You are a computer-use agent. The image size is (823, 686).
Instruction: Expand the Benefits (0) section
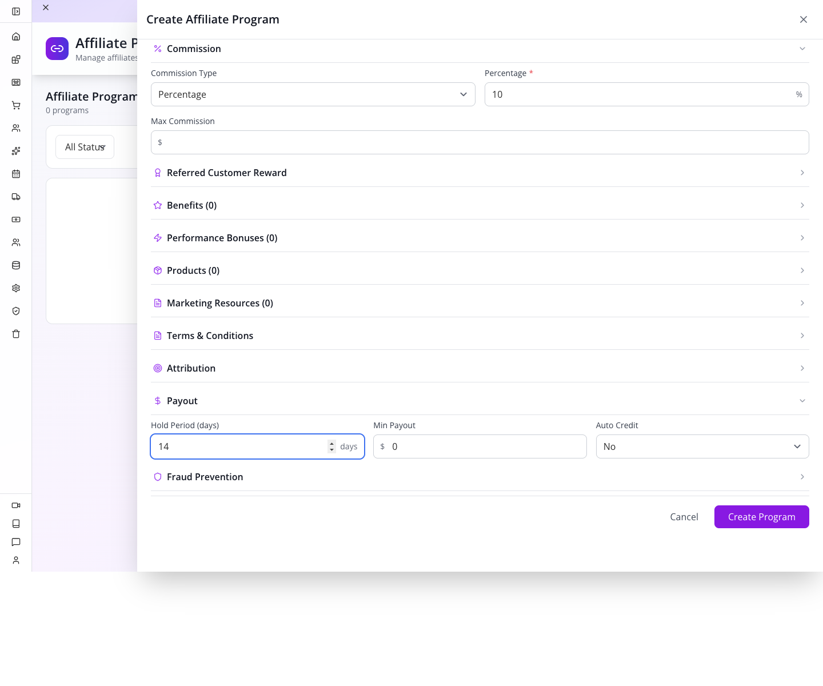coord(480,205)
